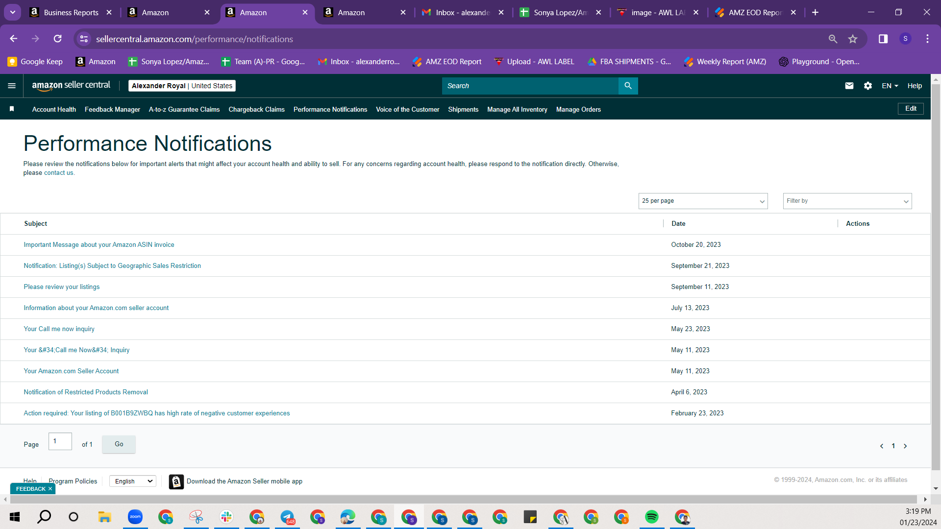The image size is (941, 529).
Task: Switch to the Sonya Lopez sheet tab
Action: click(561, 12)
